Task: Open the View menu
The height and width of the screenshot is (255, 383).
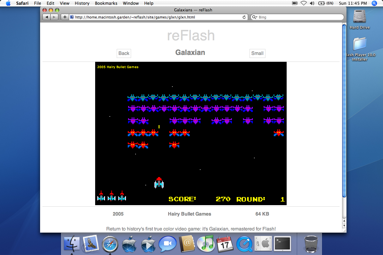Action: [x=65, y=3]
